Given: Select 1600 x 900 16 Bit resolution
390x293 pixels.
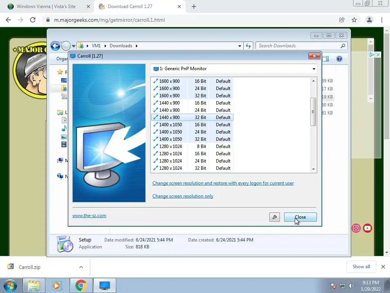Looking at the screenshot, I should pos(192,81).
